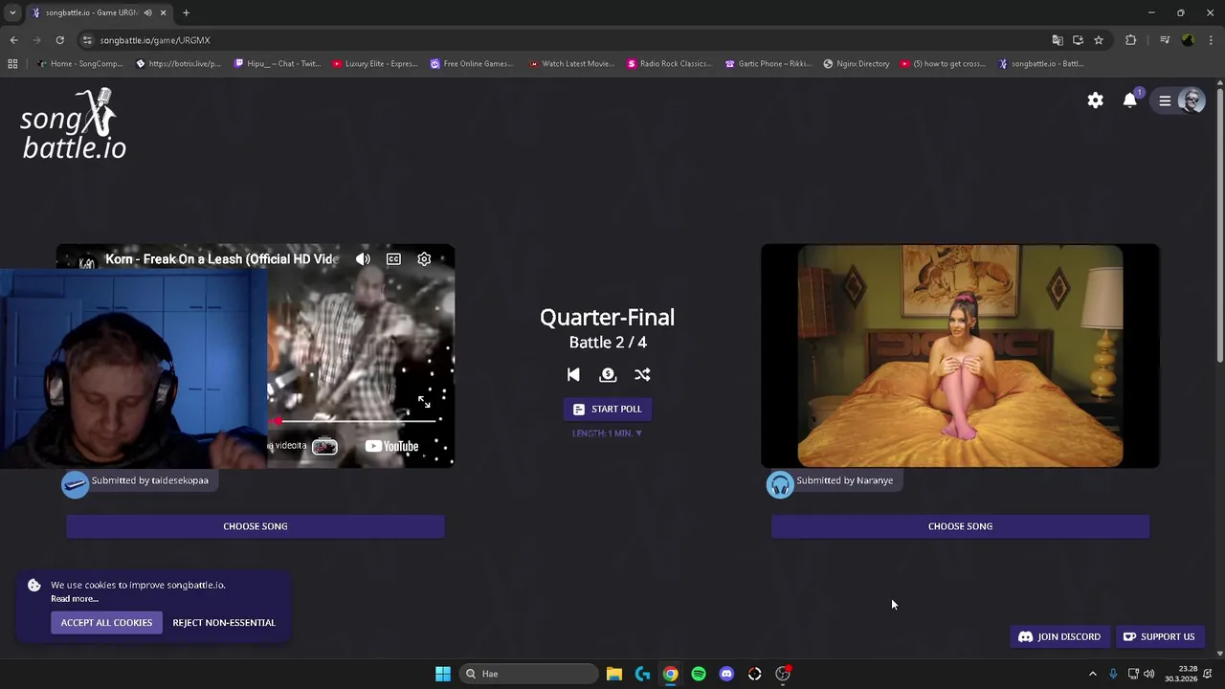The height and width of the screenshot is (689, 1225).
Task: Open notifications bell
Action: tap(1130, 100)
